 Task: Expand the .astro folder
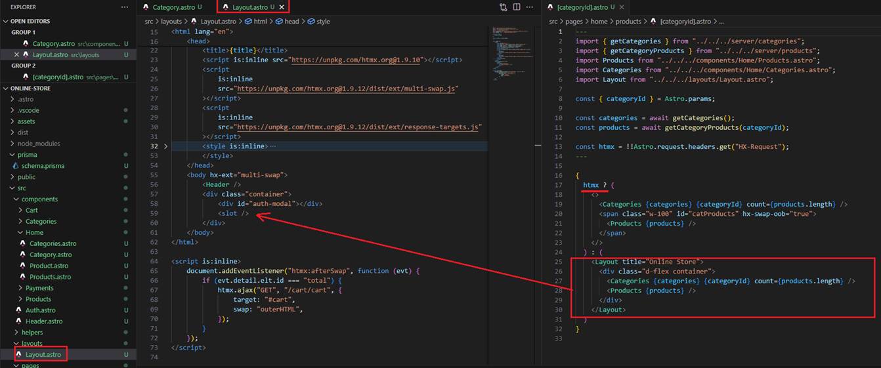click(25, 99)
